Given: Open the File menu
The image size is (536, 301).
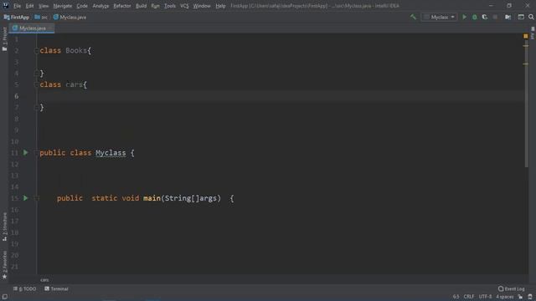Looking at the screenshot, I should 17,6.
